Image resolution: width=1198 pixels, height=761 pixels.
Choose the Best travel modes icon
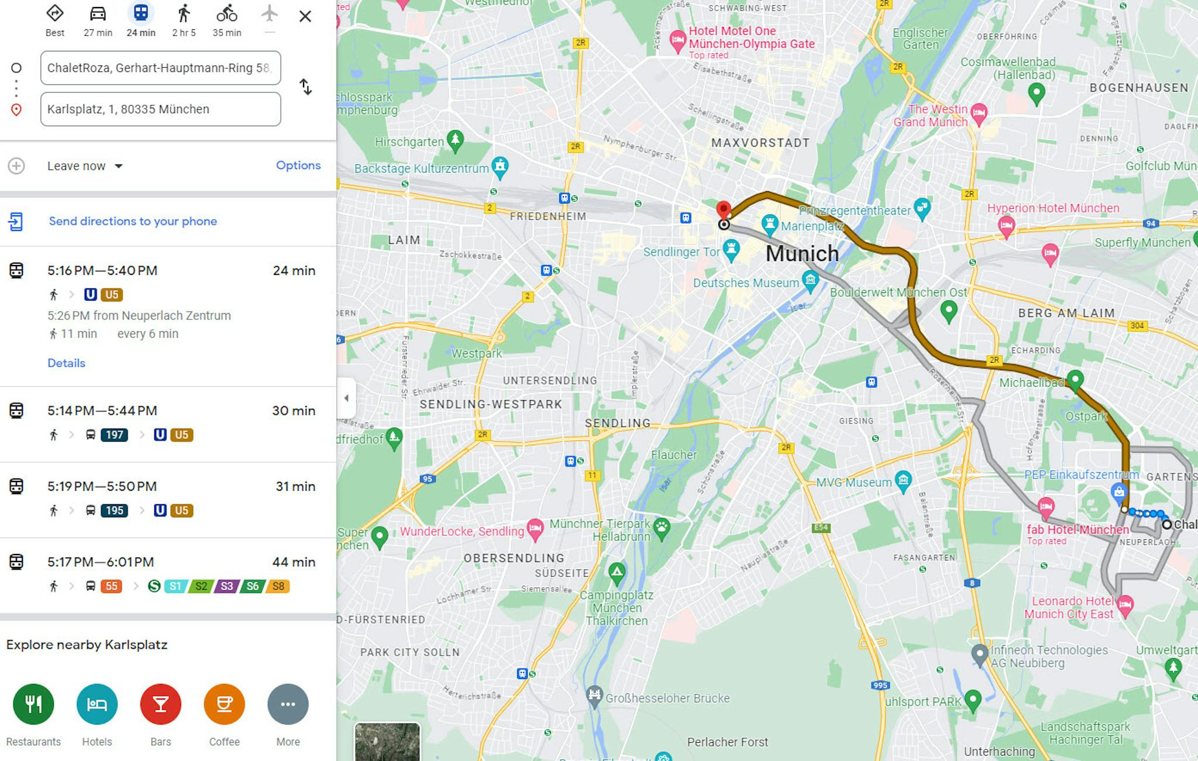point(55,13)
